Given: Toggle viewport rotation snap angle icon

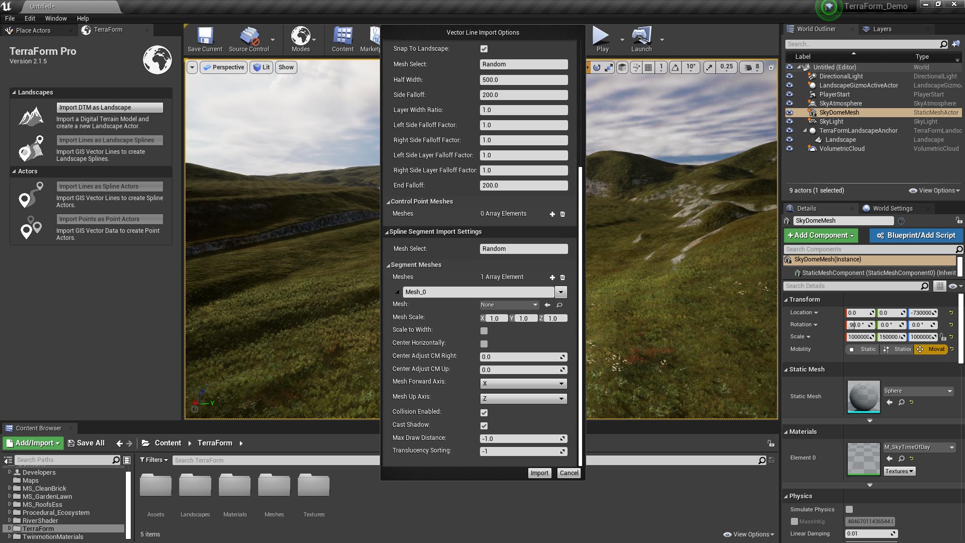Looking at the screenshot, I should [x=675, y=67].
